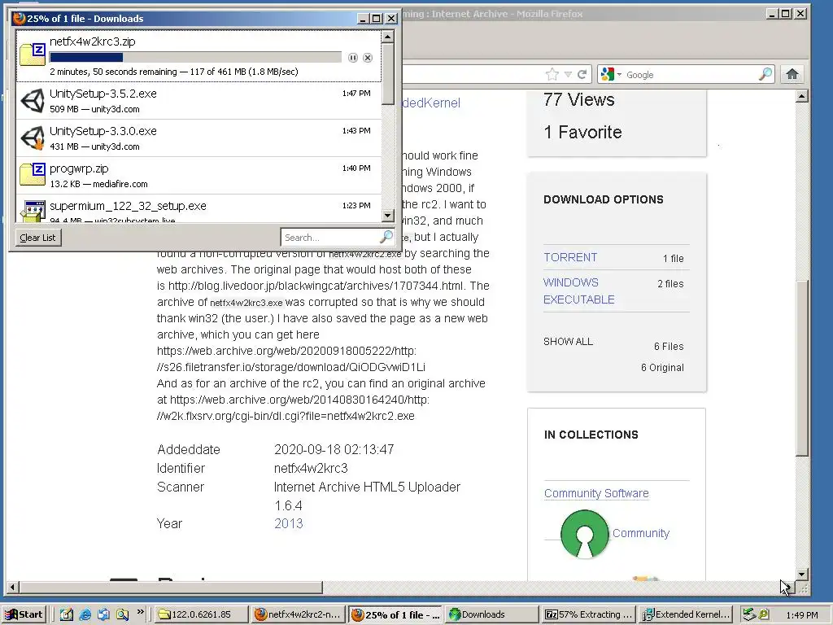Open the WINDOWS EXECUTABLE download option

click(x=578, y=291)
